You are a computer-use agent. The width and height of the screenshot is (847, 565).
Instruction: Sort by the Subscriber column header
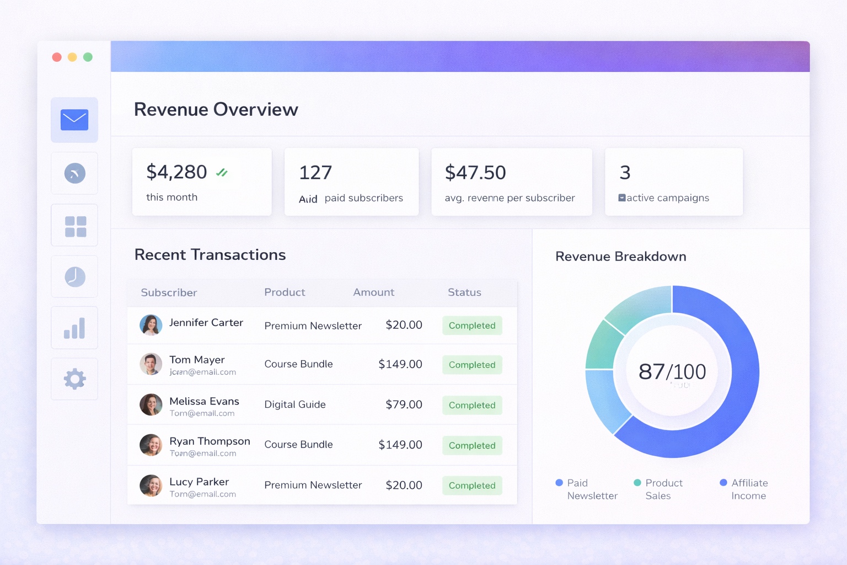click(169, 292)
